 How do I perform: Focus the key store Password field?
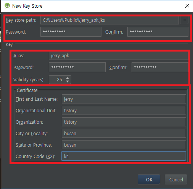(71, 32)
